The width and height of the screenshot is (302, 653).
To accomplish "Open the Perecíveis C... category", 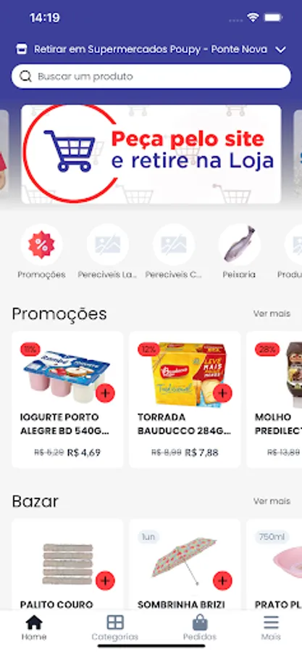I will 174,245.
